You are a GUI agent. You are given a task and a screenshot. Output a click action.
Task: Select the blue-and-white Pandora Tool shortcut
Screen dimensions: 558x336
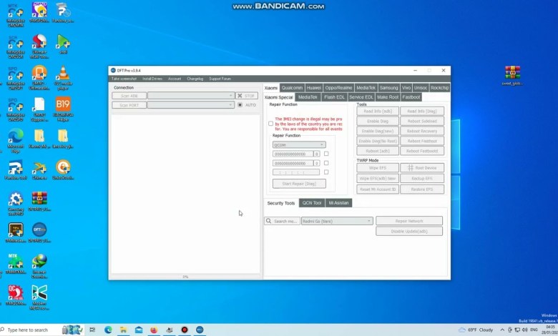[x=16, y=169]
